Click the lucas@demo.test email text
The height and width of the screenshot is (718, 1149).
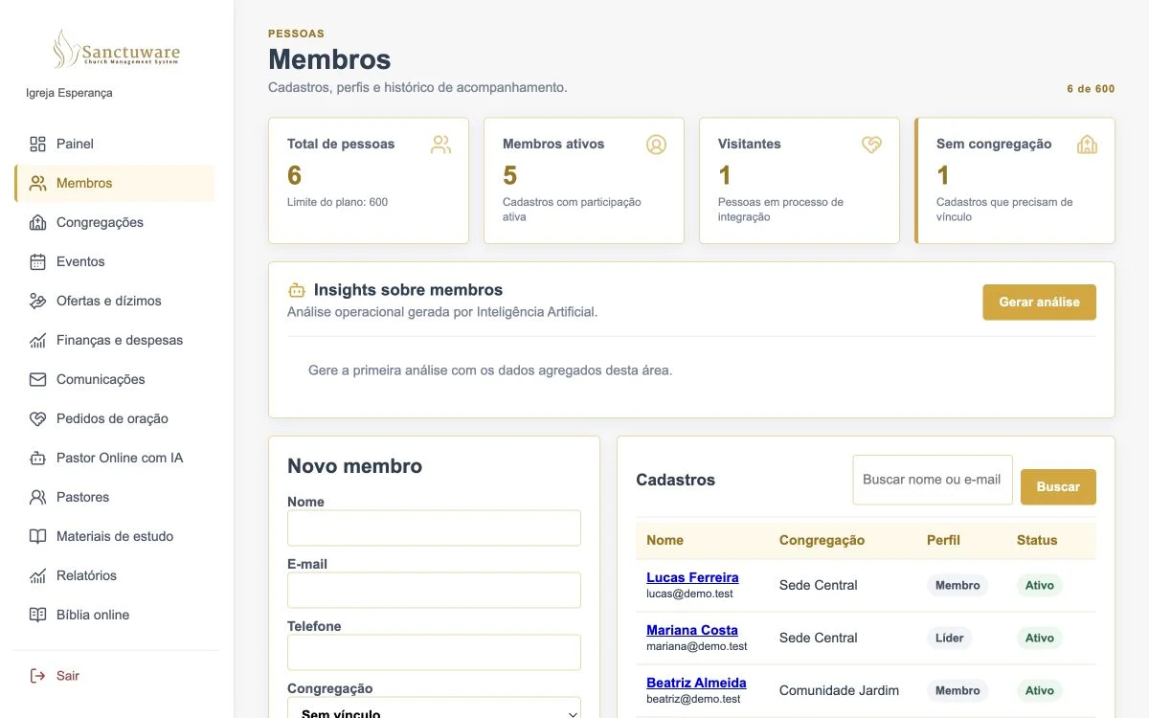[x=689, y=594]
